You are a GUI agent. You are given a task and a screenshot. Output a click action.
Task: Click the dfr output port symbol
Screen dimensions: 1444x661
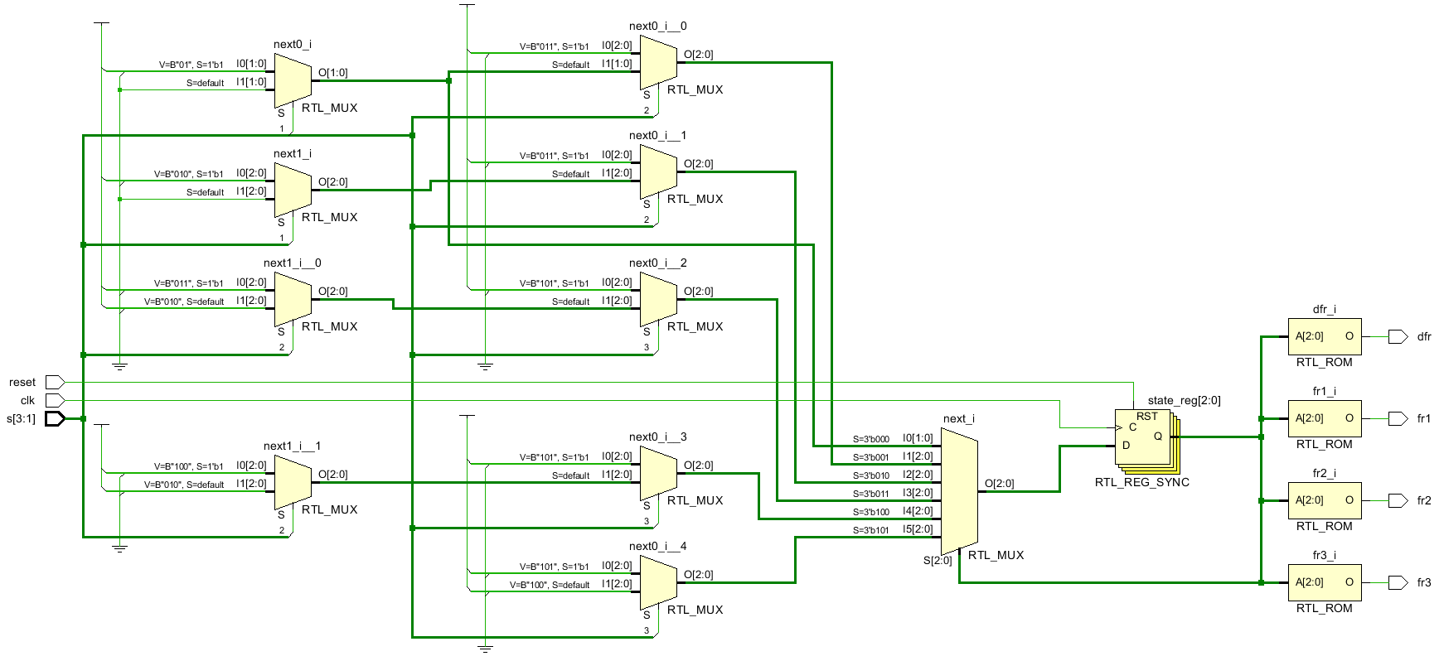tap(1398, 336)
